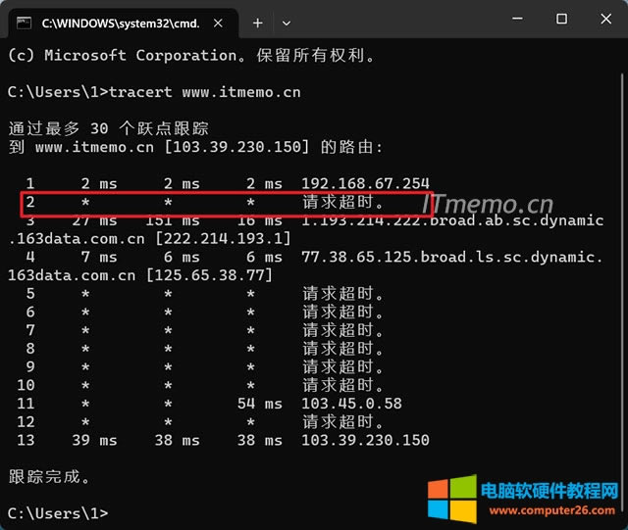Expand the new tab profile dropdown chevron
Image resolution: width=628 pixels, height=530 pixels.
[287, 22]
